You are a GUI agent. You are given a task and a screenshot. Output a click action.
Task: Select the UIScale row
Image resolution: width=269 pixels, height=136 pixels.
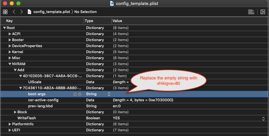(x=134, y=82)
